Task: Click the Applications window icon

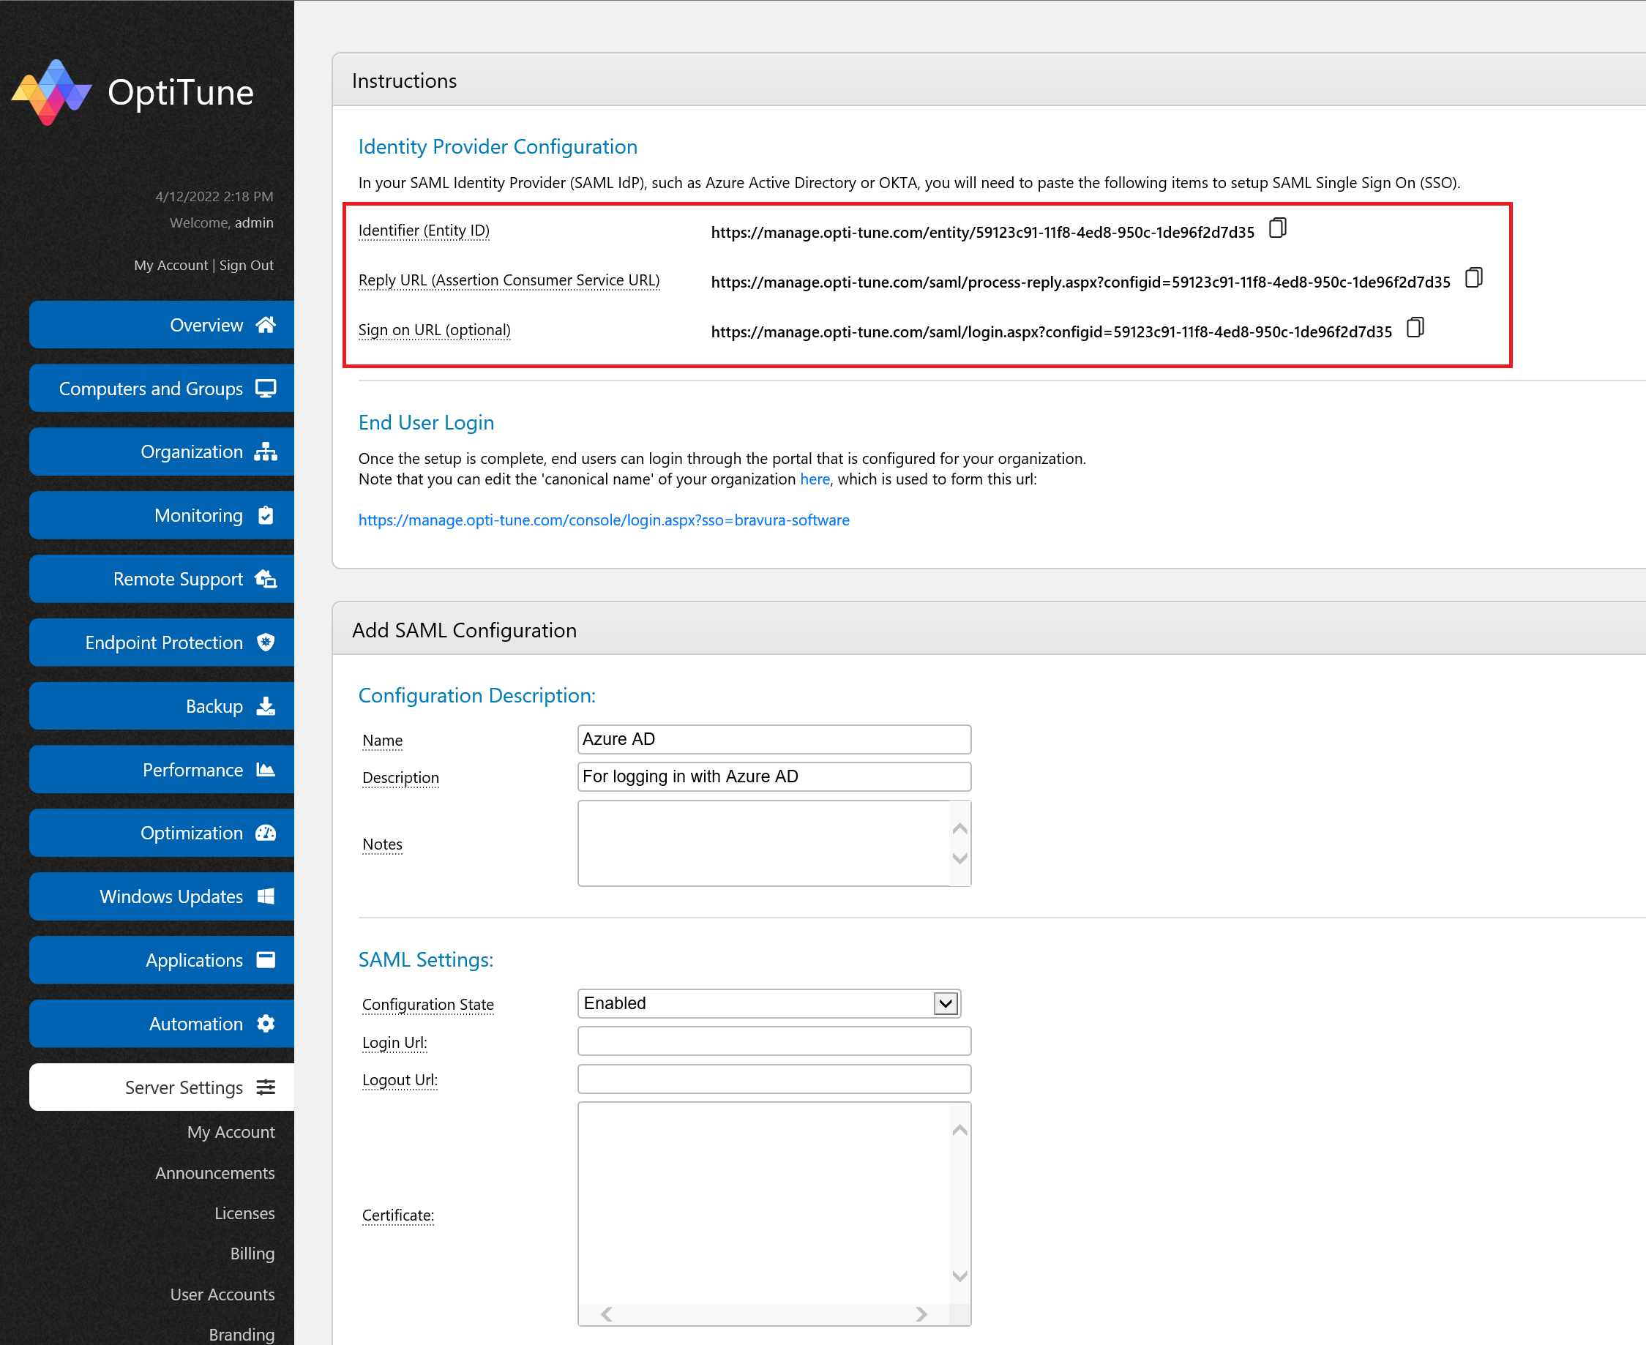Action: pyautogui.click(x=266, y=960)
